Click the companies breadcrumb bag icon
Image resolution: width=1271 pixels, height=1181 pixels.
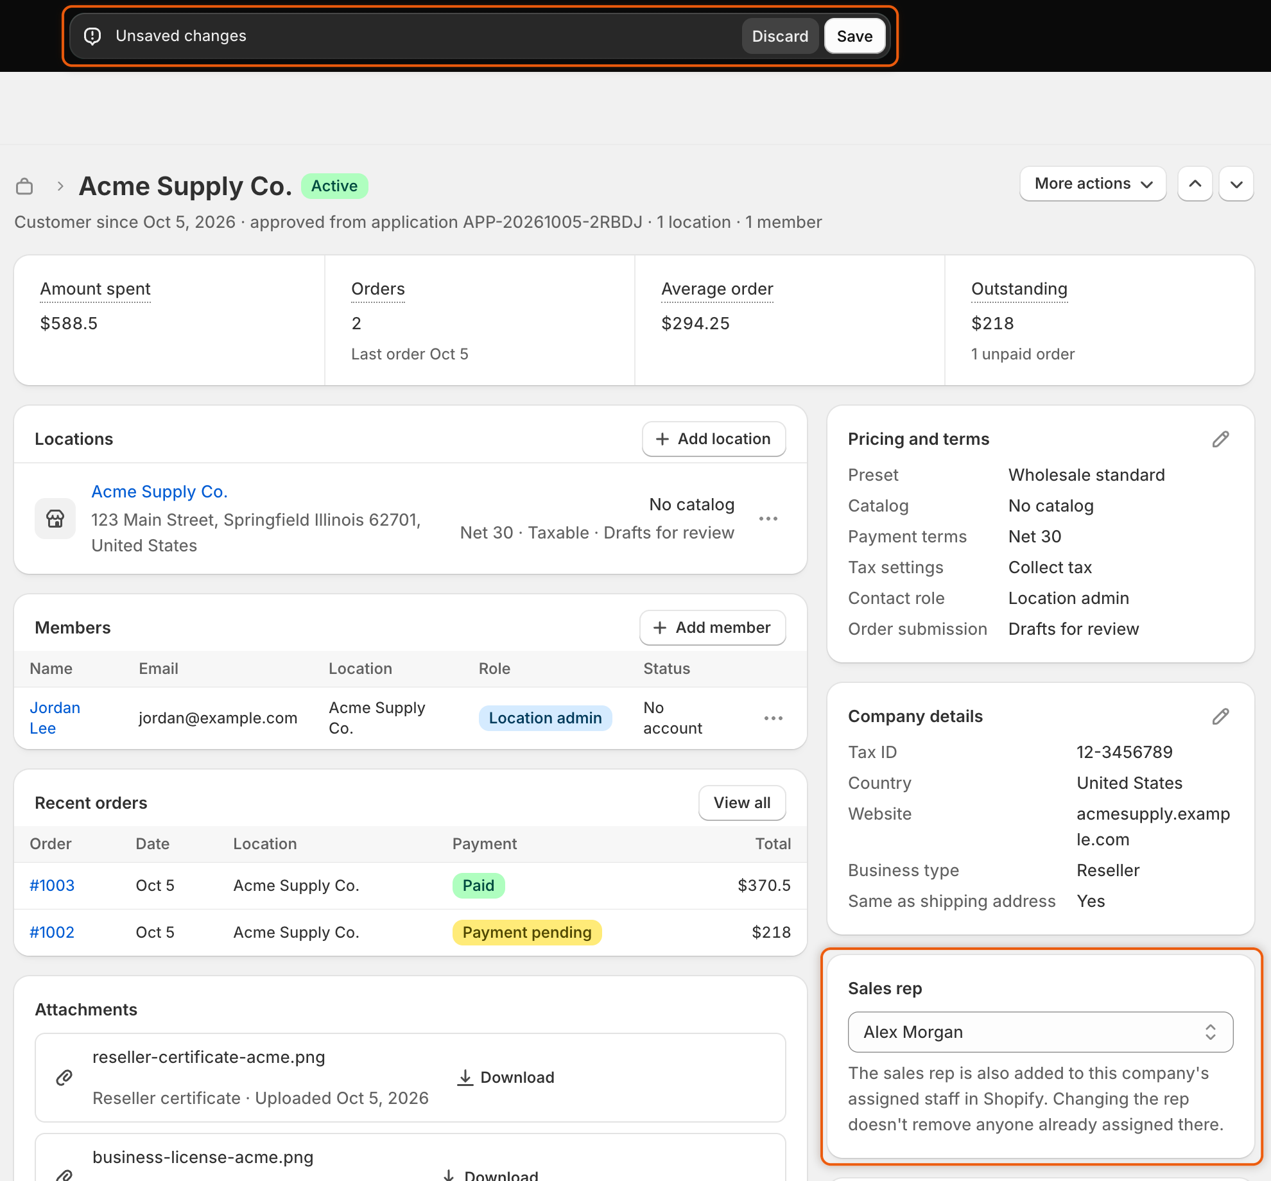(x=24, y=186)
